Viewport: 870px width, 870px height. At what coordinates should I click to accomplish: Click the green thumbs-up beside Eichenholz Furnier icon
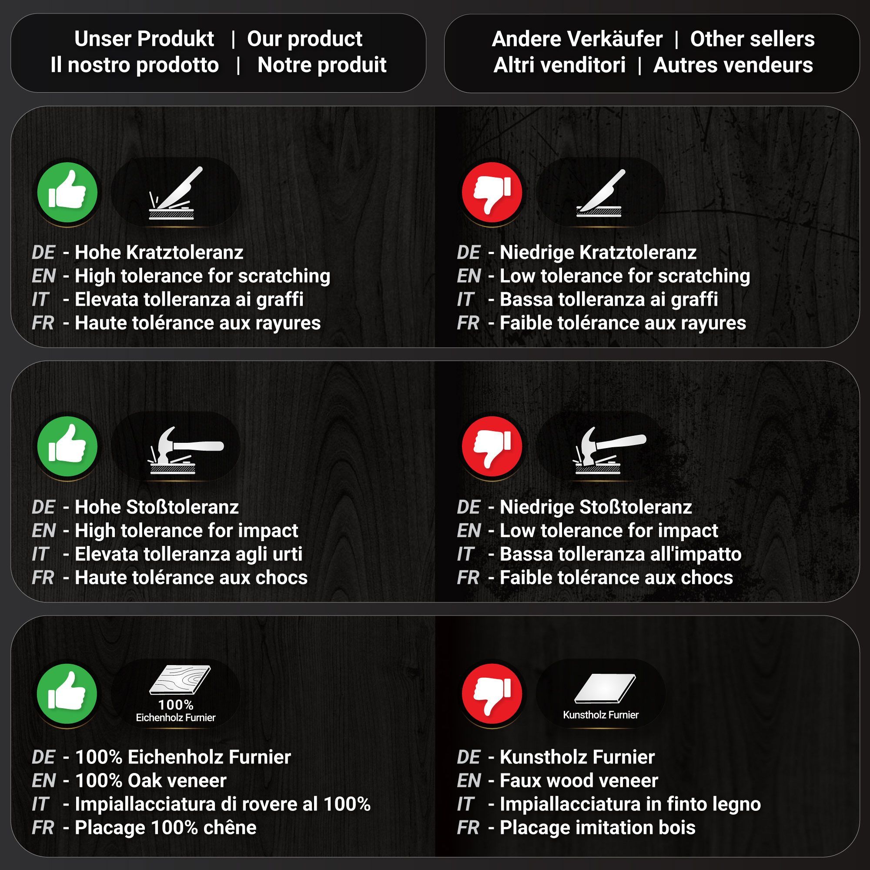click(x=67, y=694)
